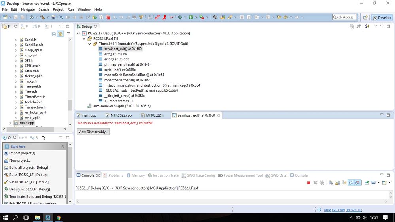Click Build 'RC522_LF' [Debug] link
Screen dimensions: 395x222
(x=28, y=175)
